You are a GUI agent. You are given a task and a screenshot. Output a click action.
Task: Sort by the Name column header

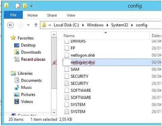[x=69, y=36]
